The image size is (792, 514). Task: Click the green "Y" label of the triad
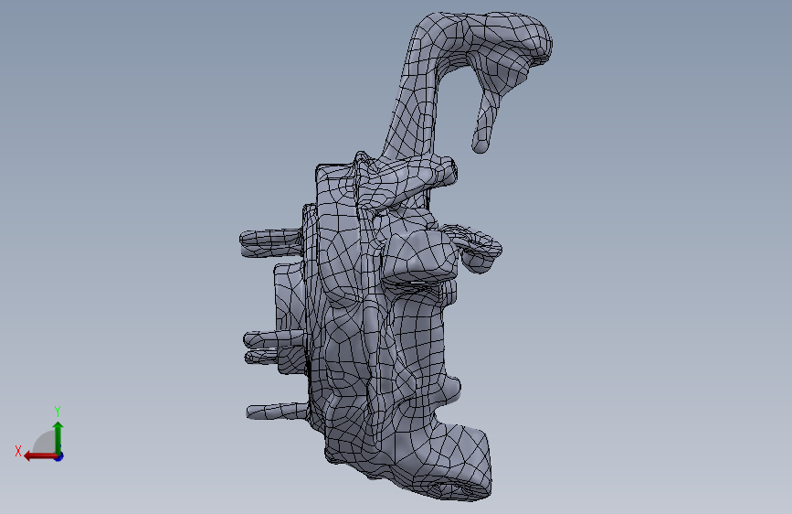[x=58, y=412]
